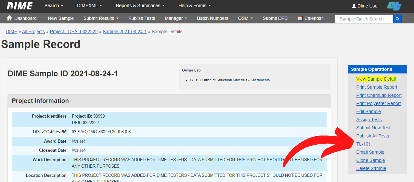This screenshot has height=182, width=414.
Task: Open the OSM dropdown menu
Action: (245, 18)
